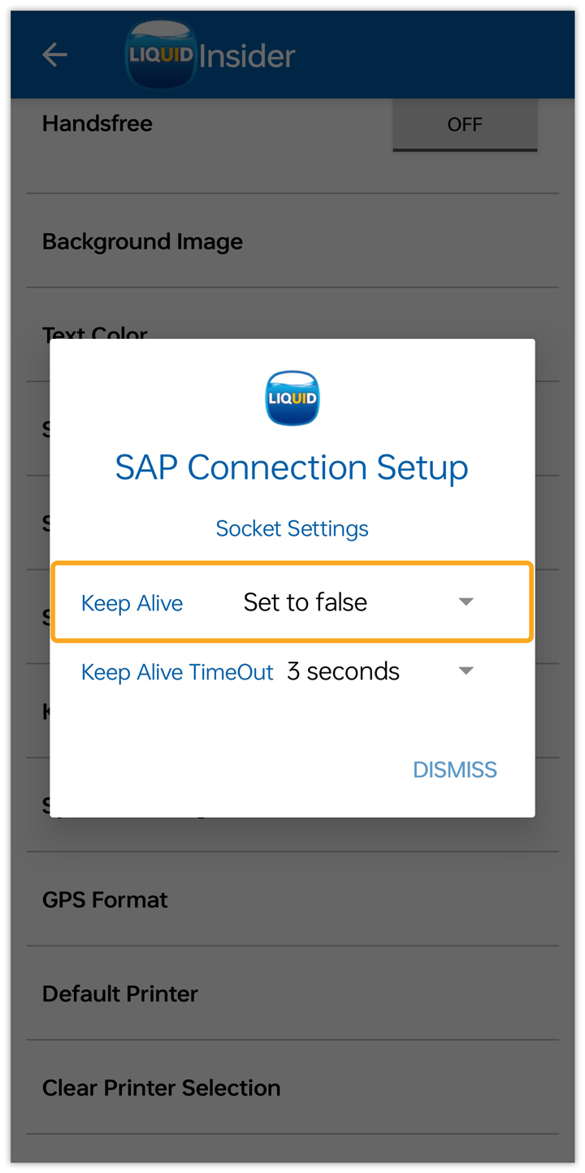Expand the Keep Alive TimeOut dropdown arrow
The height and width of the screenshot is (1173, 585).
(466, 671)
